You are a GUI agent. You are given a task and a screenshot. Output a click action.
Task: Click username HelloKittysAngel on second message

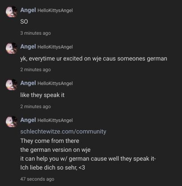(55, 47)
